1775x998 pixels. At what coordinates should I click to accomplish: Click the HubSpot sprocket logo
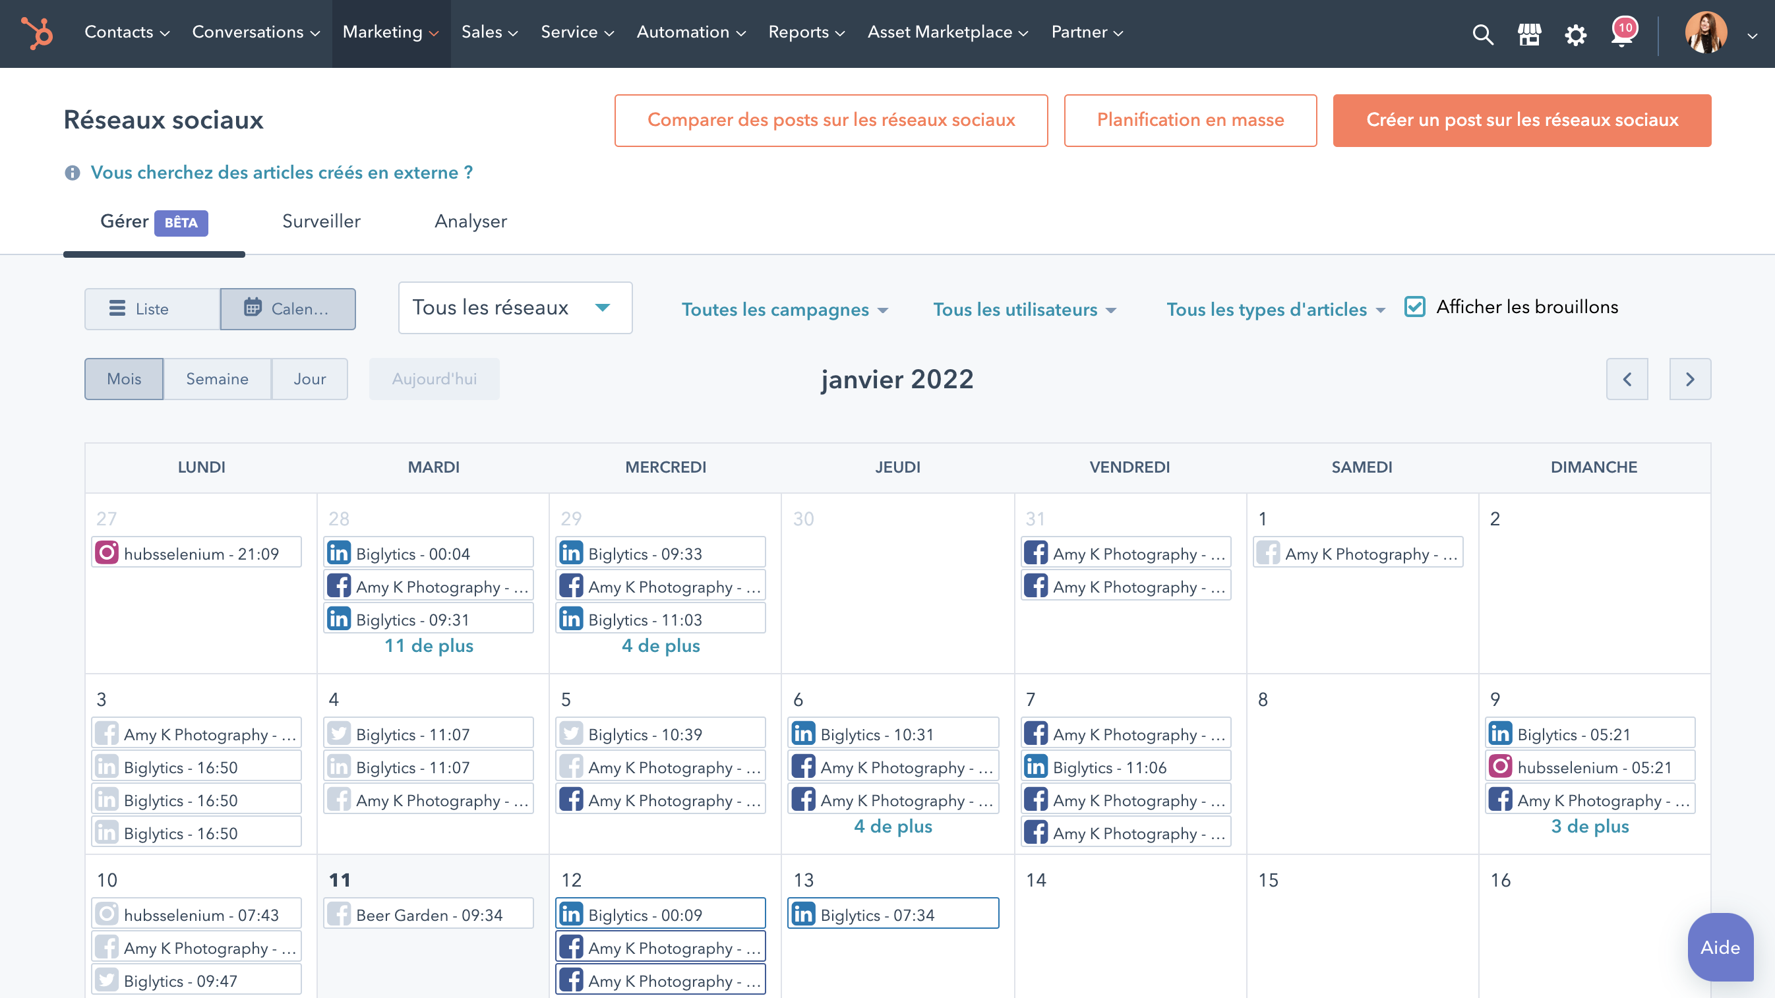[38, 34]
